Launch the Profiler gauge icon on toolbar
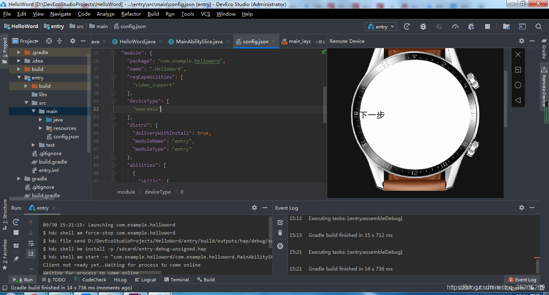This screenshot has height=295, width=549. click(455, 26)
